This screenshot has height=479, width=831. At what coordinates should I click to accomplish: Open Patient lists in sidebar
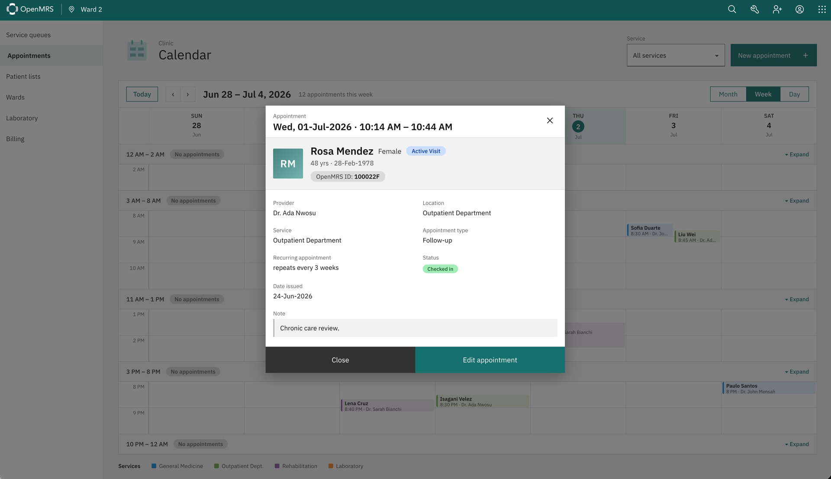click(52, 76)
